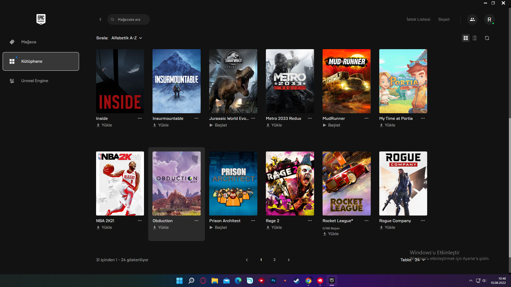
Task: Expand the Alfabetik A-Z sort dropdown
Action: 127,38
